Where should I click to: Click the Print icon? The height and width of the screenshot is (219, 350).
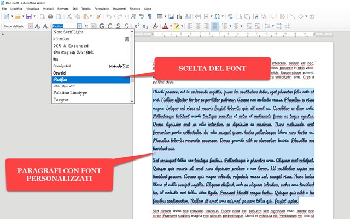point(51,16)
